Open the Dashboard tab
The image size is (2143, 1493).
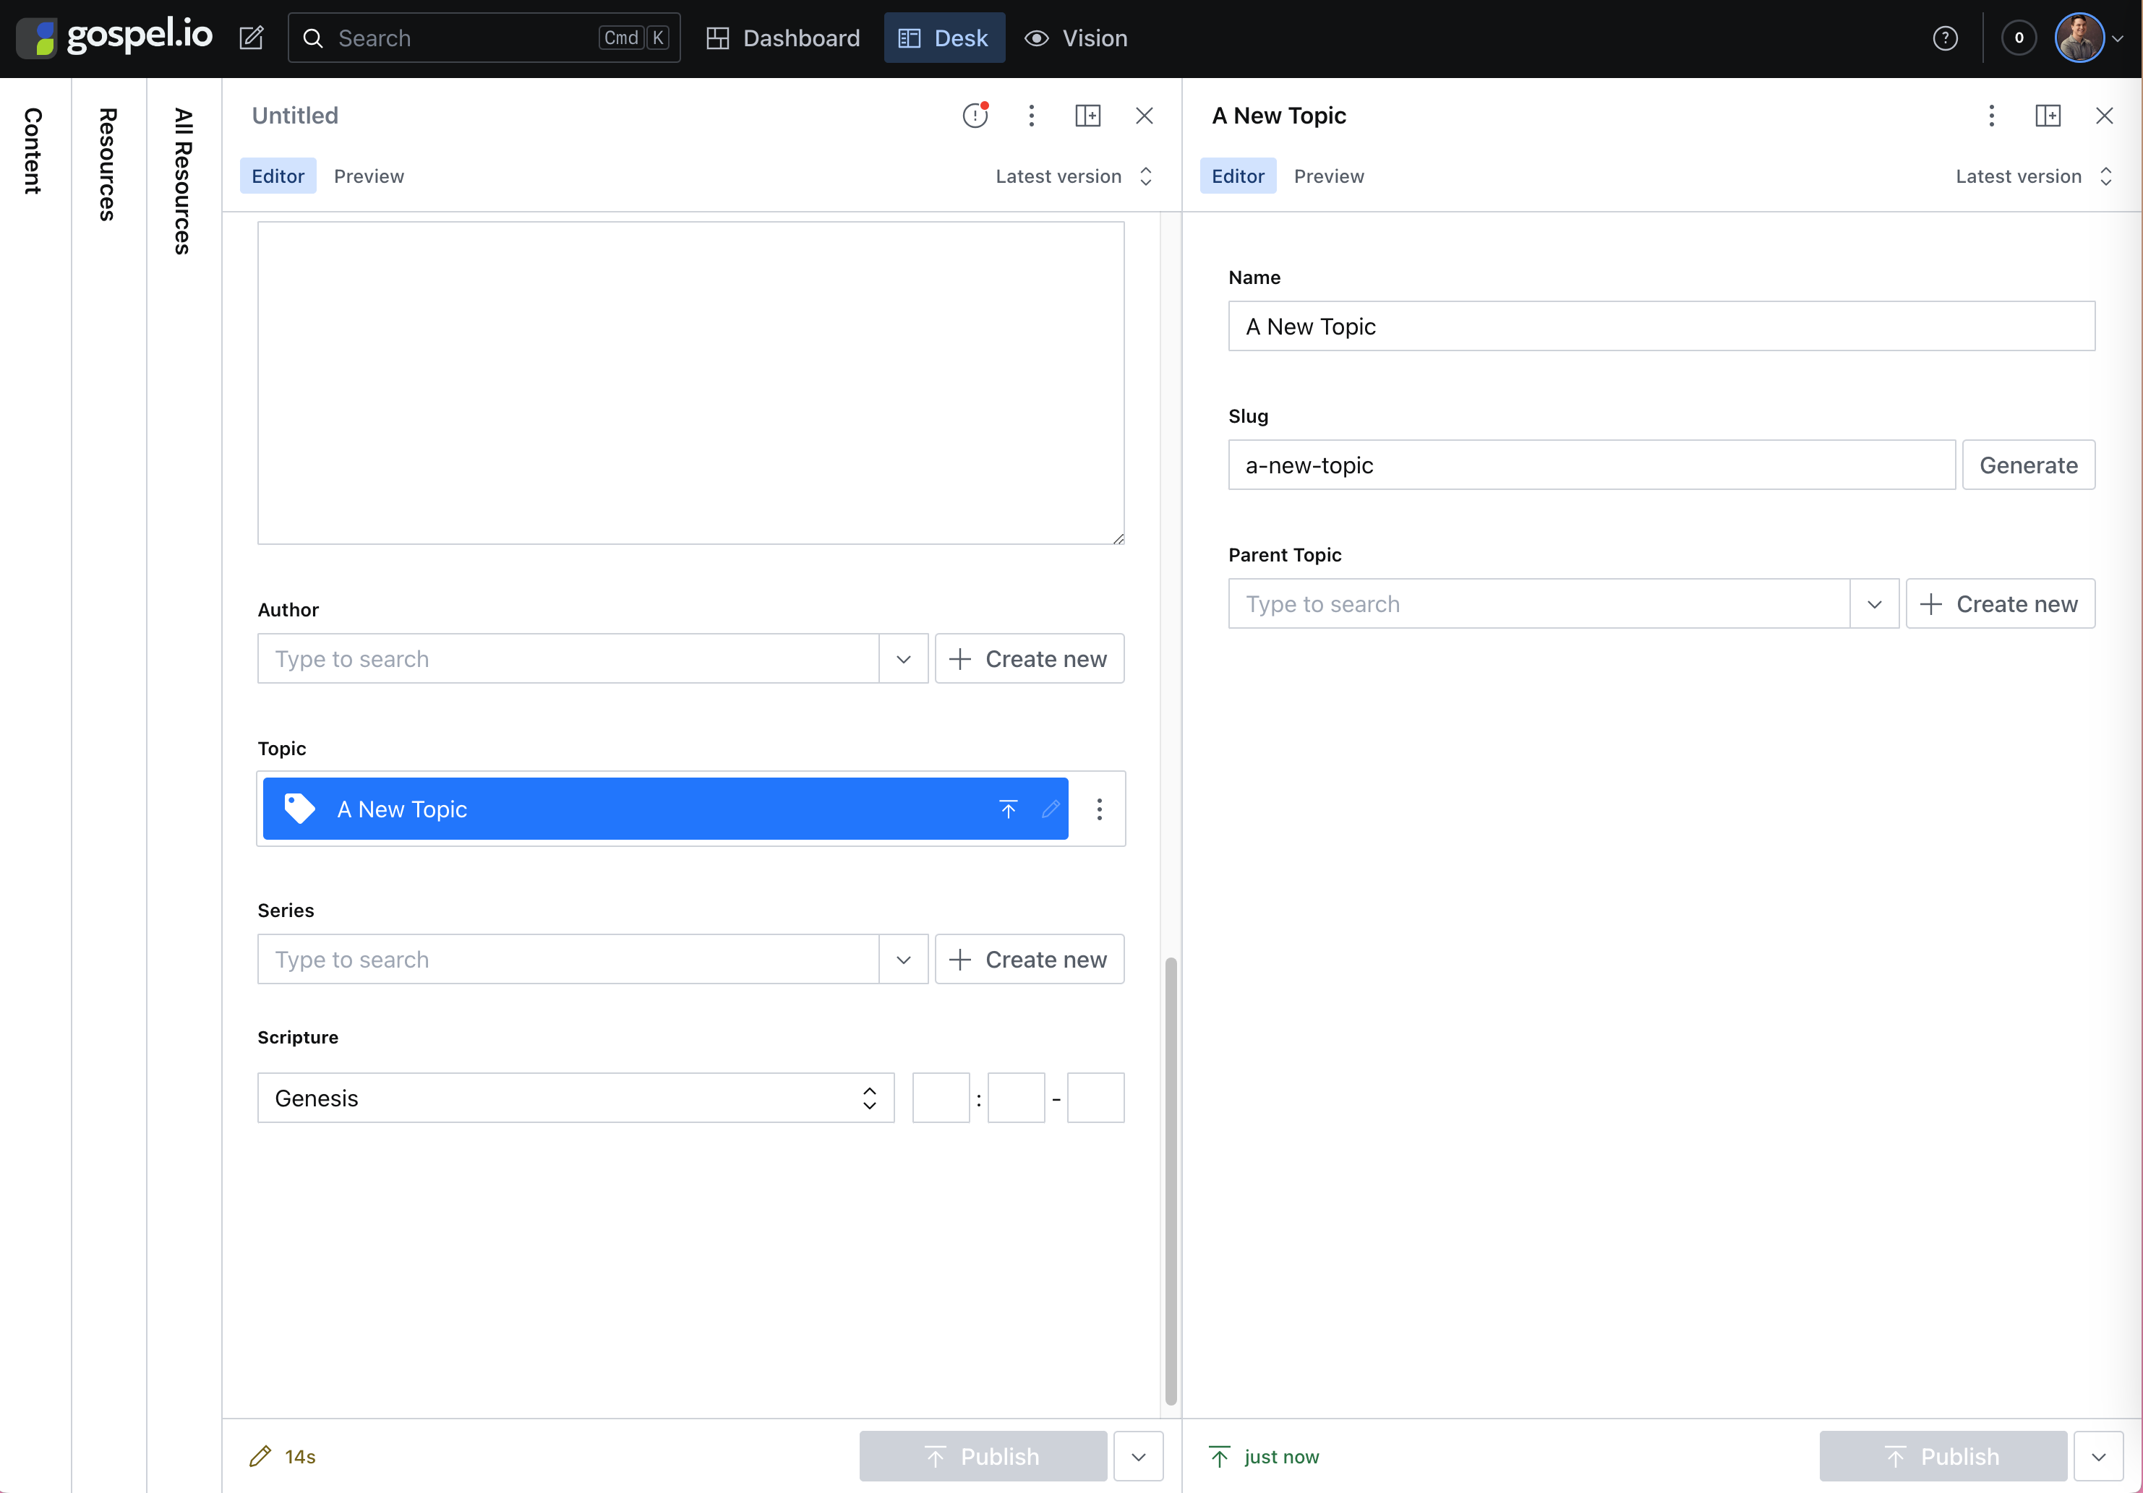783,38
